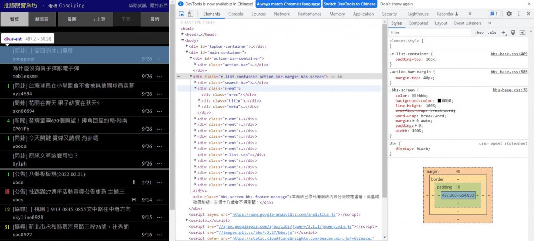The image size is (534, 241).
Task: Click Don't show again button
Action: 396,4
